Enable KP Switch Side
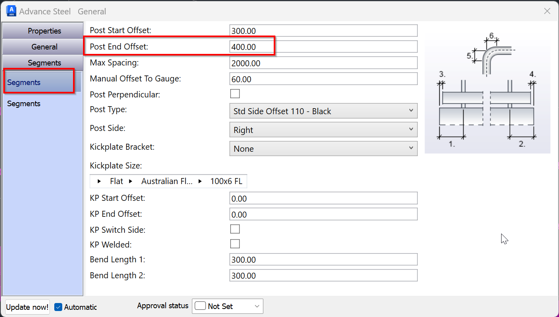The height and width of the screenshot is (317, 559). [x=235, y=229]
